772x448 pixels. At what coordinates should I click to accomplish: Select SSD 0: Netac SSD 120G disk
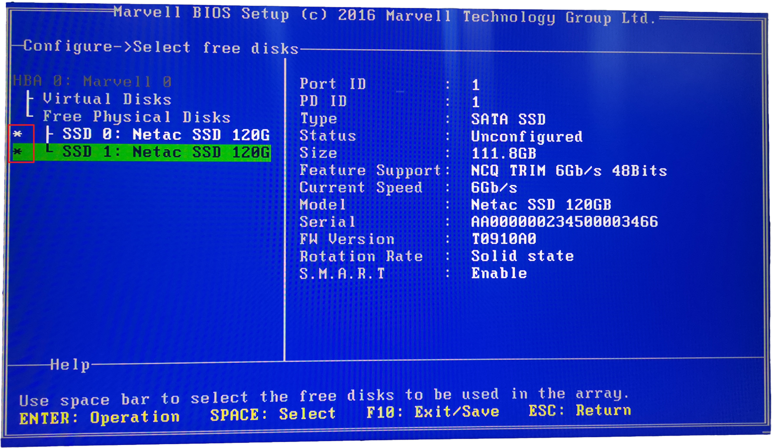[x=166, y=134]
